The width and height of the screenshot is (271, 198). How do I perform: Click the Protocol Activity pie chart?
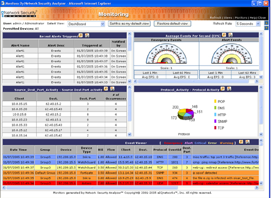click(186, 114)
